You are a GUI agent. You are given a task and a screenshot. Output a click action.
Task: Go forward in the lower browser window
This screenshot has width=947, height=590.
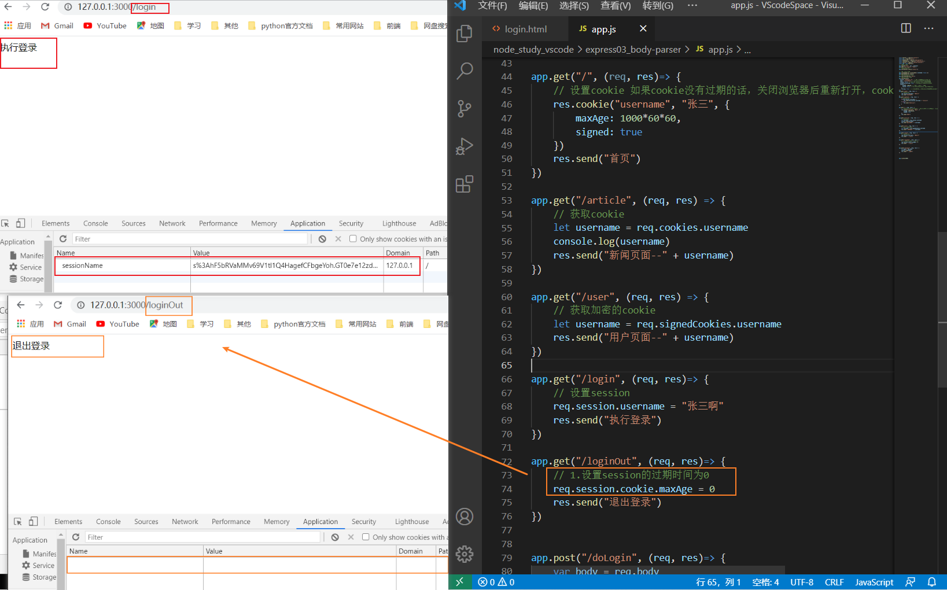[39, 305]
